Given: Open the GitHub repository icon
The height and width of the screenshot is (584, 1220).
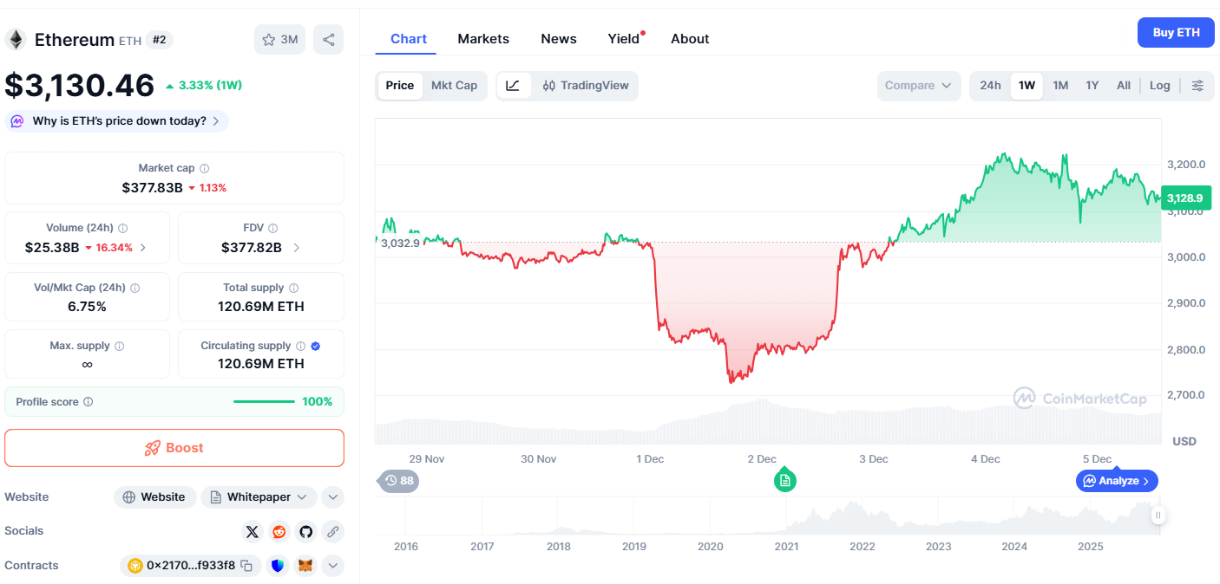Looking at the screenshot, I should point(305,531).
